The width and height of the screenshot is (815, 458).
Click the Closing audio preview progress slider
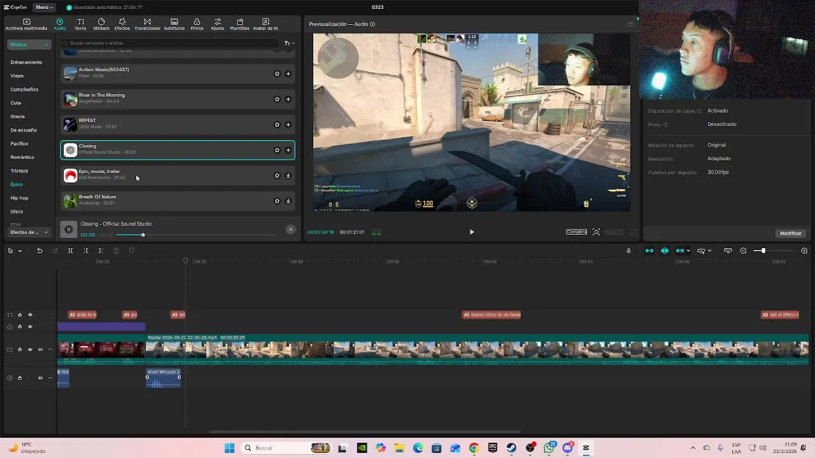point(196,235)
